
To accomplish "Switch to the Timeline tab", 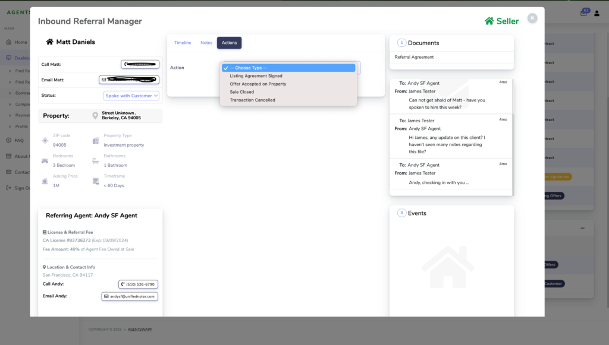I will [183, 43].
